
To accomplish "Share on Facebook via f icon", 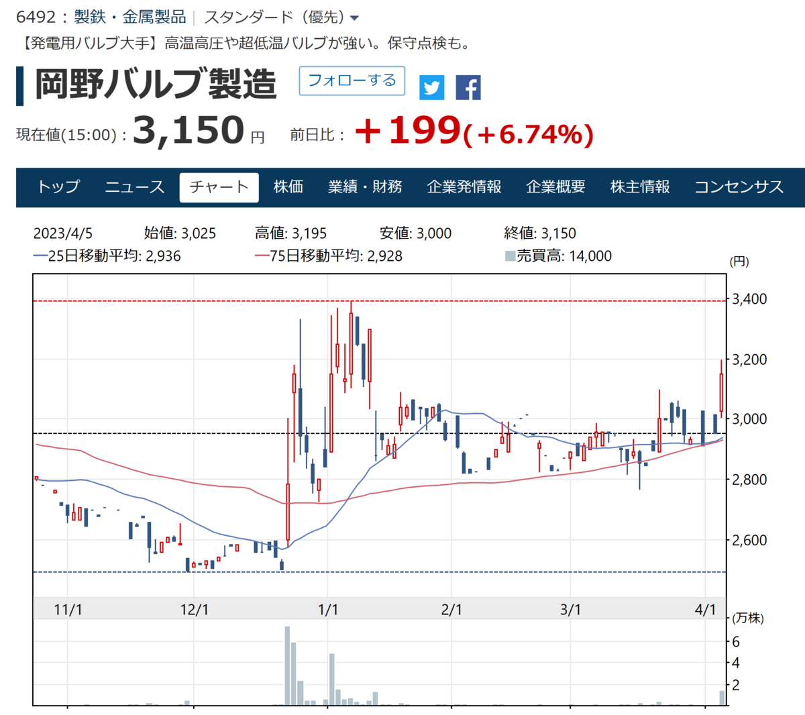I will 468,88.
